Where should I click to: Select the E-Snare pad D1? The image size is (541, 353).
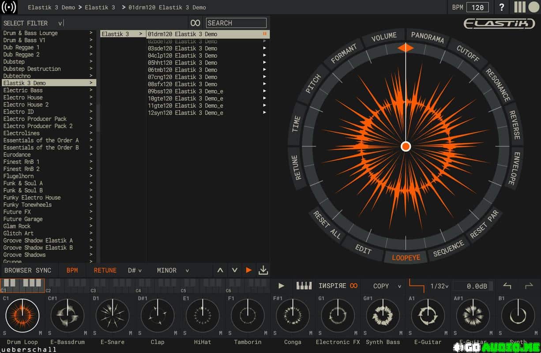coord(113,315)
